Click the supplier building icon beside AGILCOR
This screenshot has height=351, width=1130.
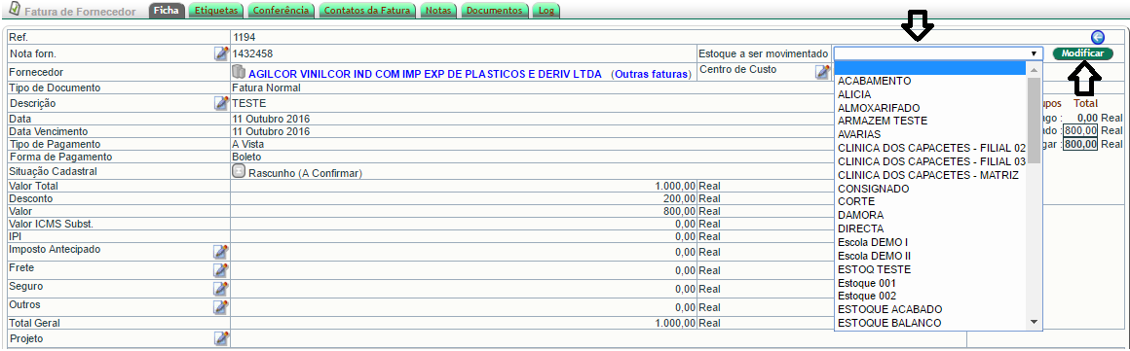pyautogui.click(x=239, y=72)
